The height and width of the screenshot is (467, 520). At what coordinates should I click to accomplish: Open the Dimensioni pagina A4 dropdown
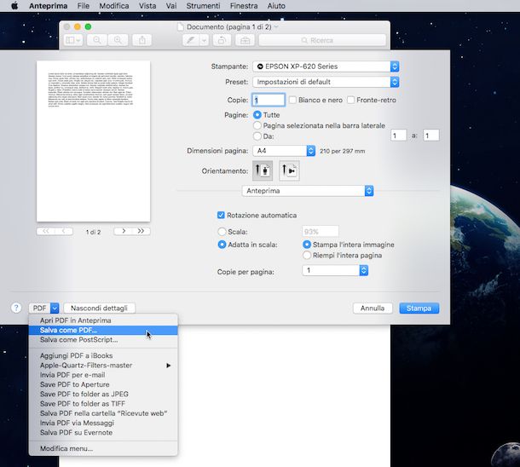[x=284, y=151]
